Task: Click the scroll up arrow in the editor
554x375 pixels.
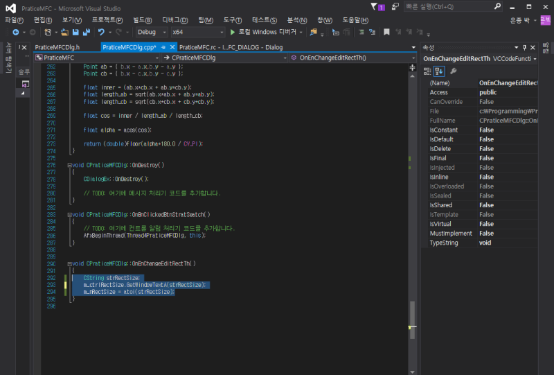Action: point(412,76)
